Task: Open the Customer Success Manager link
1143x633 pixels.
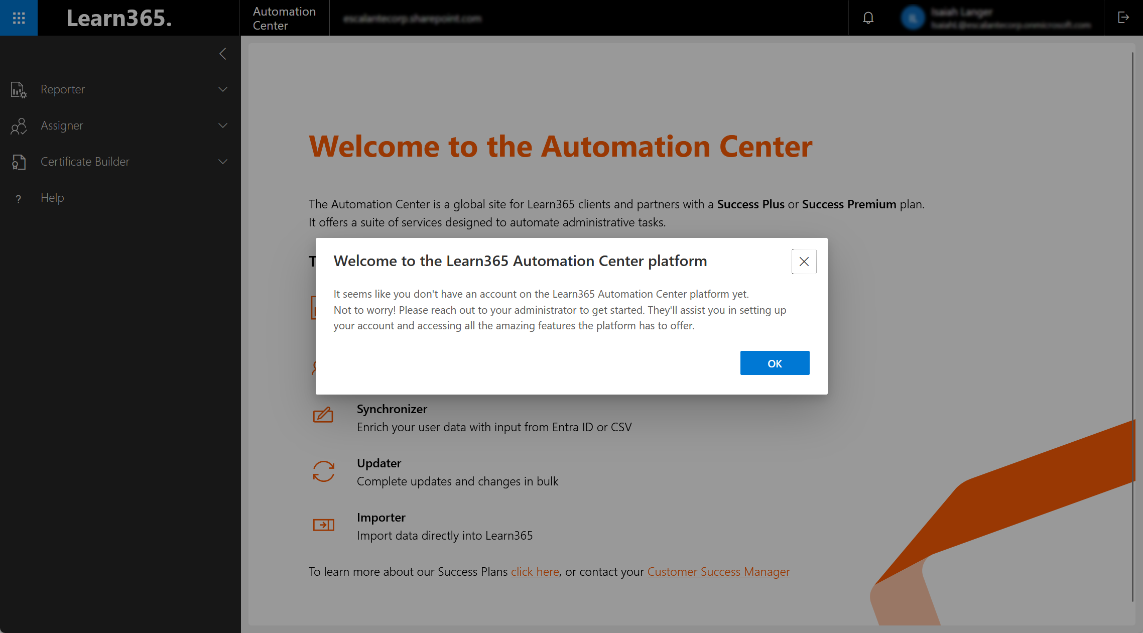Action: (x=718, y=572)
